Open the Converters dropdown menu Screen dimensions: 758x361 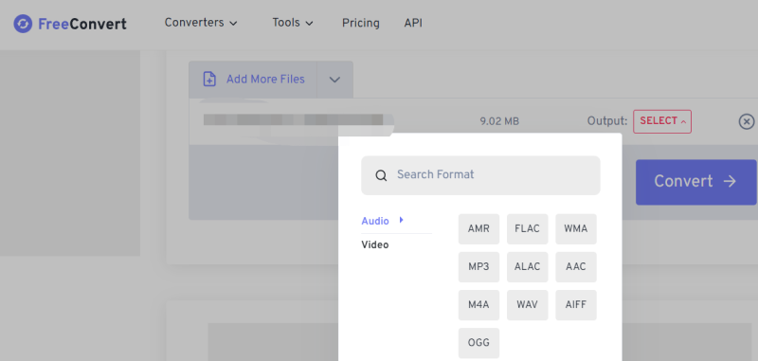(x=201, y=23)
